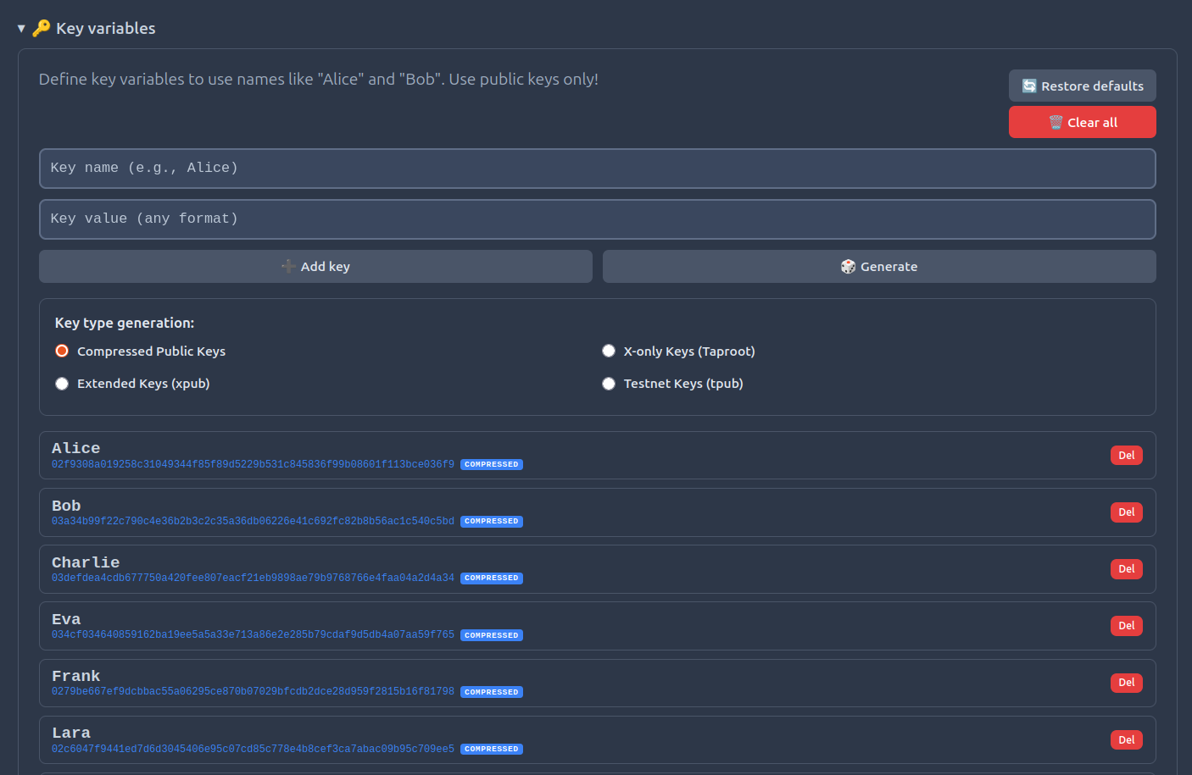1192x775 pixels.
Task: Remove the Frank key entry
Action: 1126,683
